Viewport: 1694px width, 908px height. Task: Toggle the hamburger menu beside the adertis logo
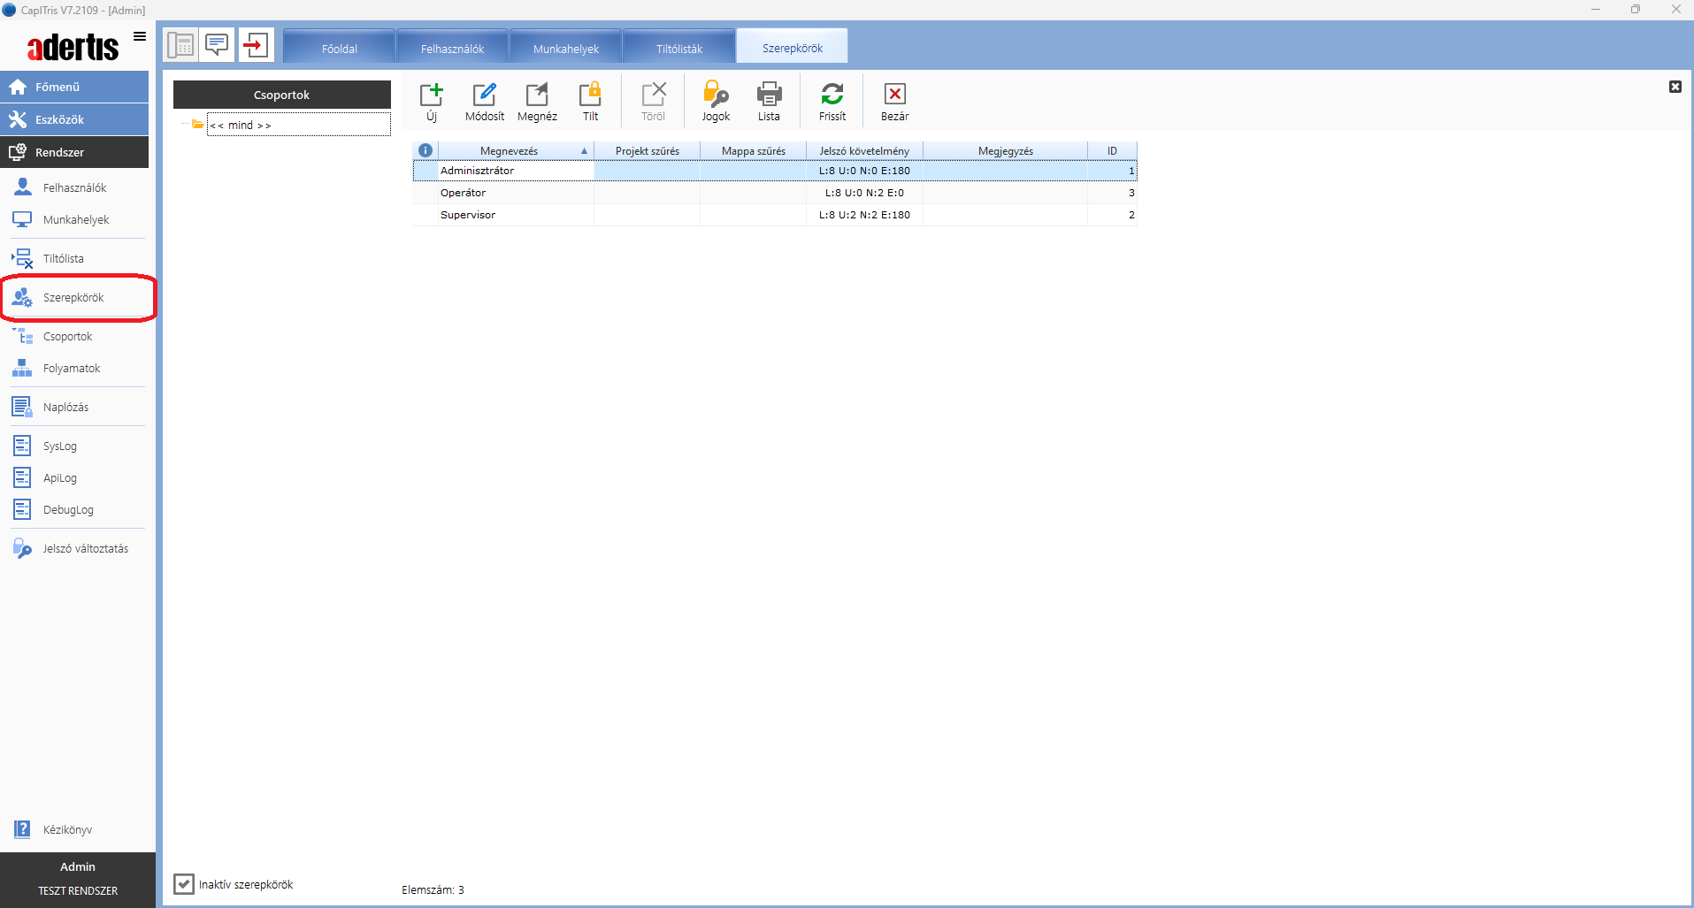pyautogui.click(x=140, y=36)
